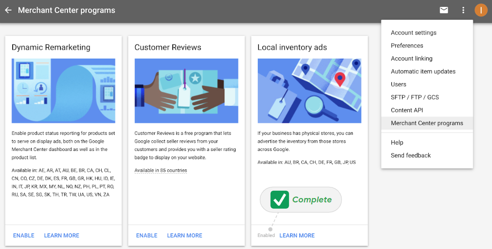492x249 pixels.
Task: Select Users from the menu
Action: click(x=427, y=84)
